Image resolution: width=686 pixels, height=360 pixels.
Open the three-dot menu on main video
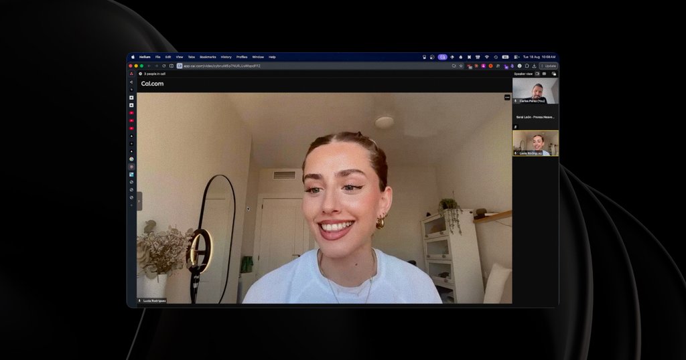point(507,98)
